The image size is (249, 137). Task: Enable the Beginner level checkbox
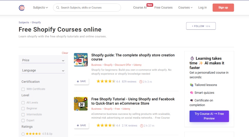coord(23,108)
